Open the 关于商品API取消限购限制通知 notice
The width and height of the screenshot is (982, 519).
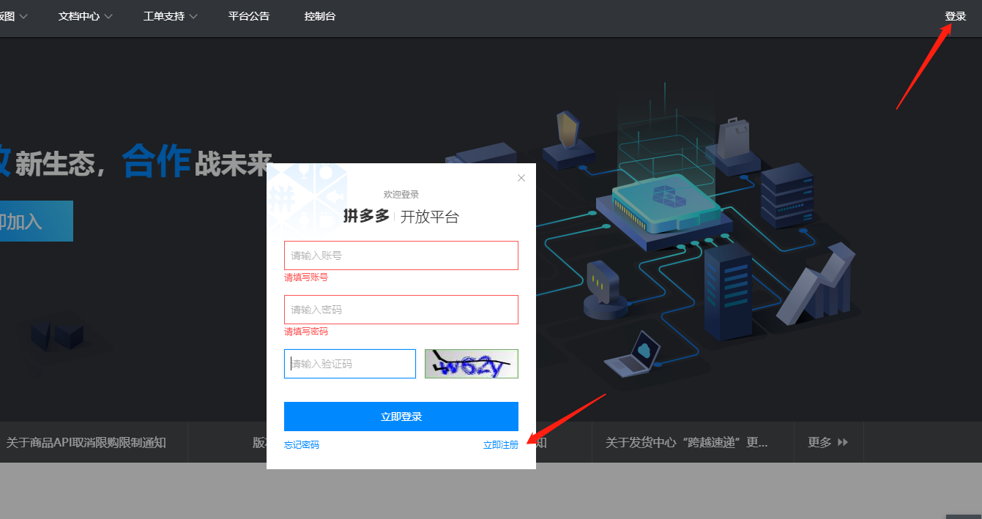86,442
